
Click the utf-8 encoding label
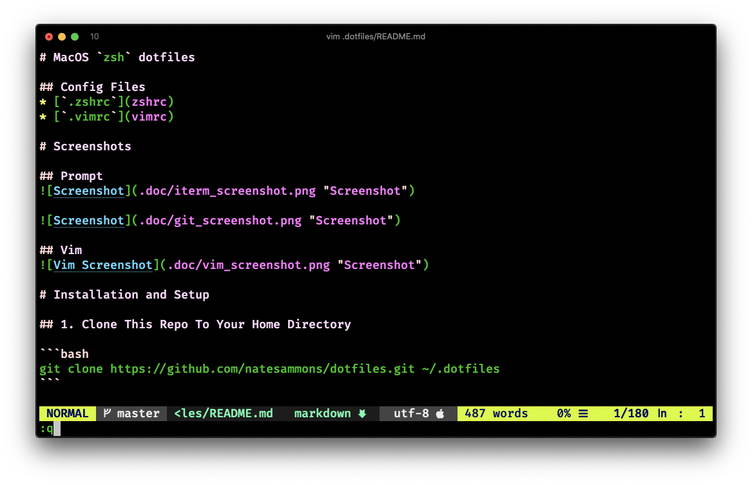tap(412, 413)
